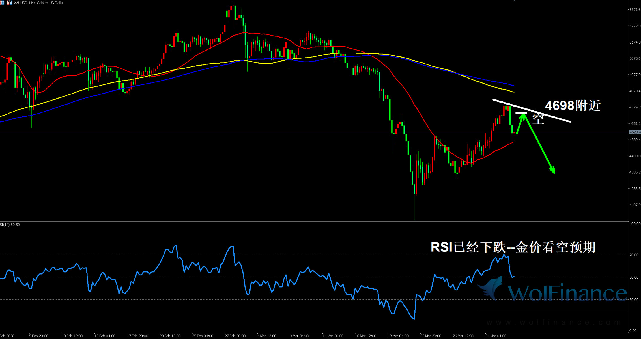
Task: Click the www.wolfinance.com watermark link
Action: click(553, 322)
